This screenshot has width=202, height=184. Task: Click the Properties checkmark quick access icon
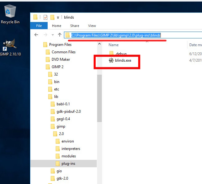tap(45, 17)
